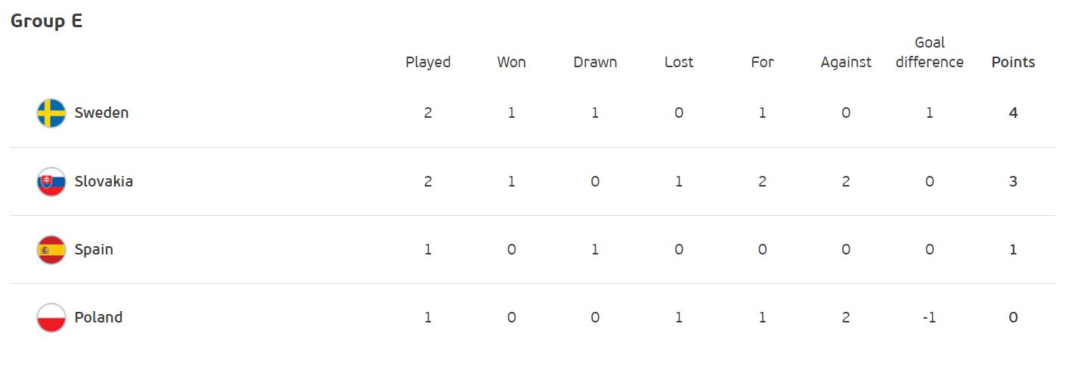This screenshot has height=367, width=1072.
Task: Click Sweden's points value 4
Action: tap(1013, 113)
